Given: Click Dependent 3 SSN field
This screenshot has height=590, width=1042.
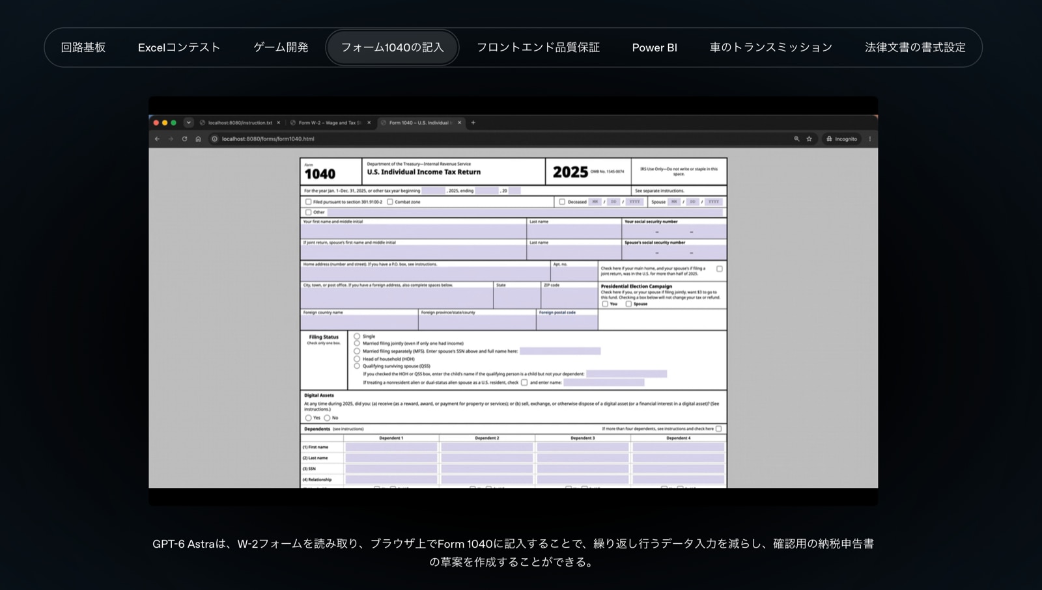Looking at the screenshot, I should pos(583,468).
